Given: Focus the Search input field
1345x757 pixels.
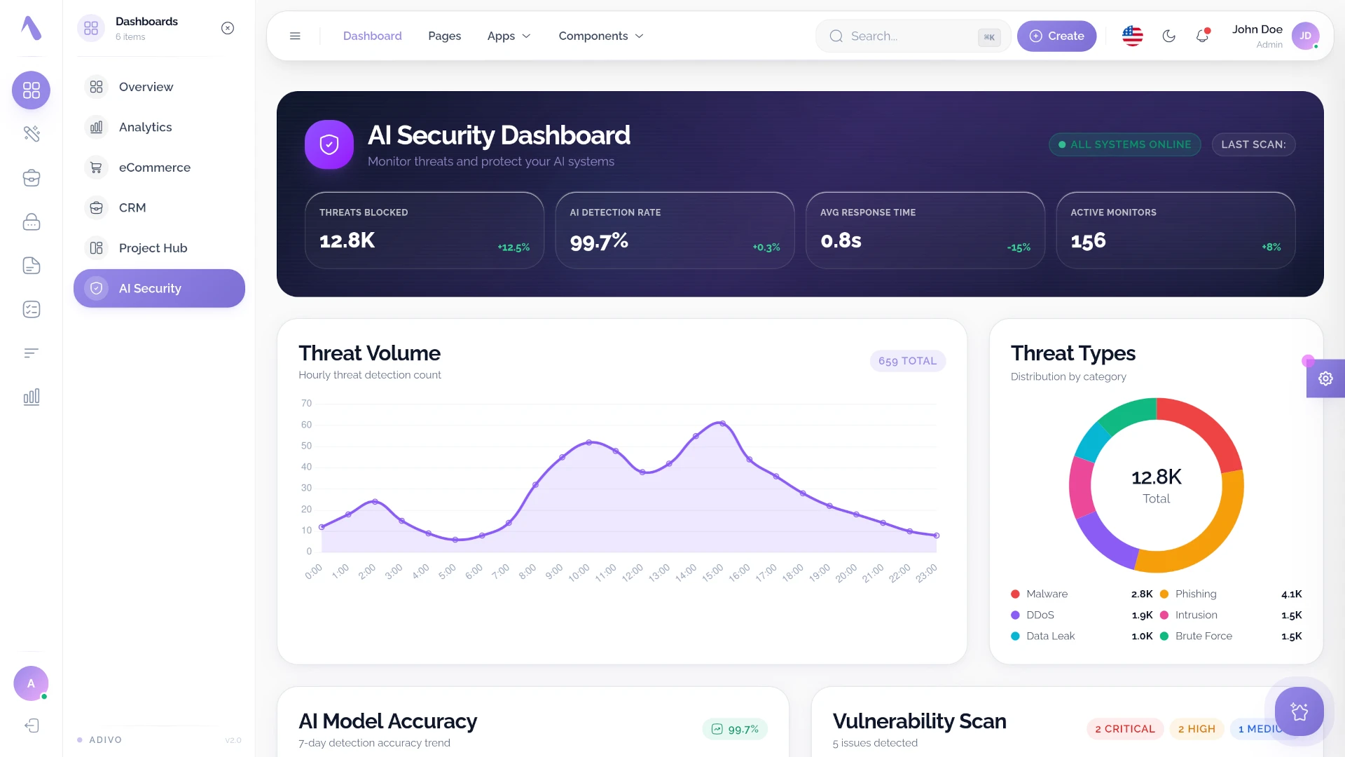Looking at the screenshot, I should point(913,36).
